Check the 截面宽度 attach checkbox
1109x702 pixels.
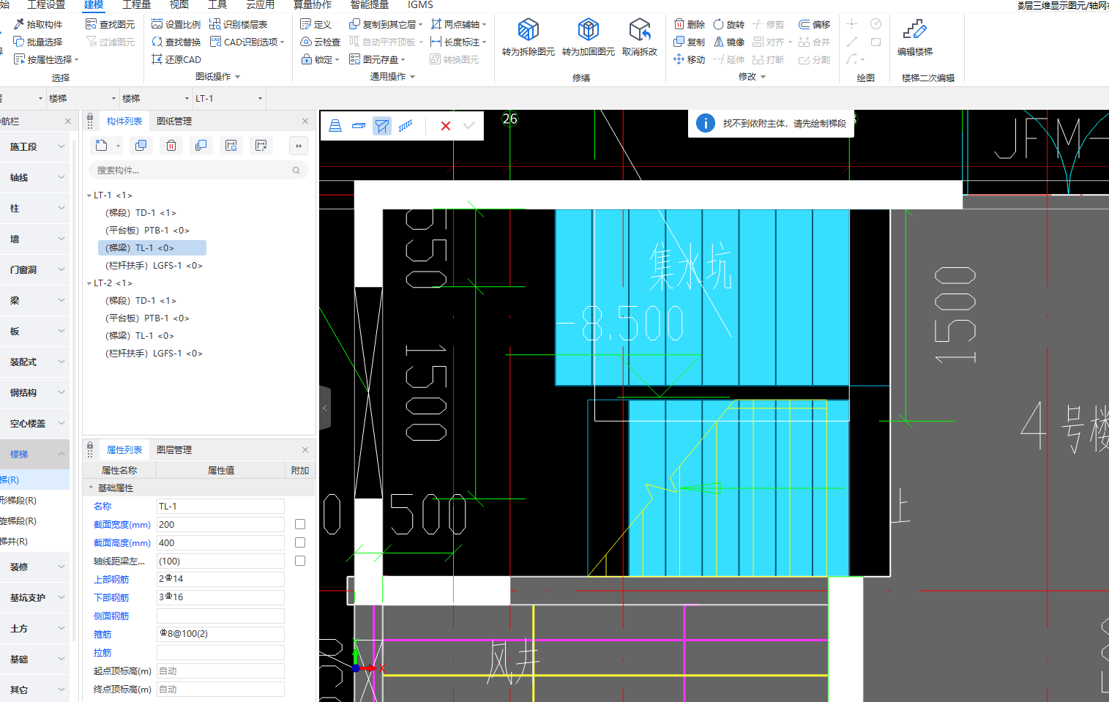click(300, 524)
